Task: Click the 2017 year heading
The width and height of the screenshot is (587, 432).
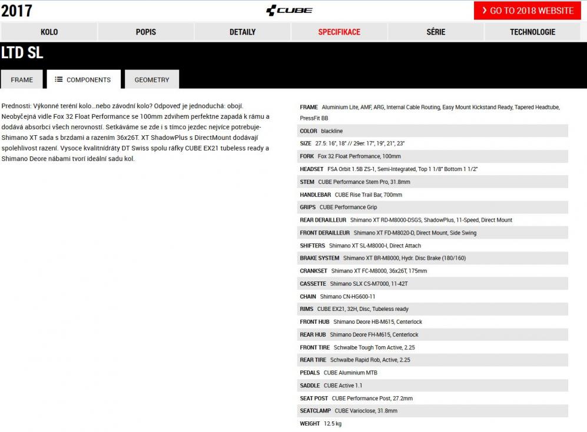Action: point(17,11)
